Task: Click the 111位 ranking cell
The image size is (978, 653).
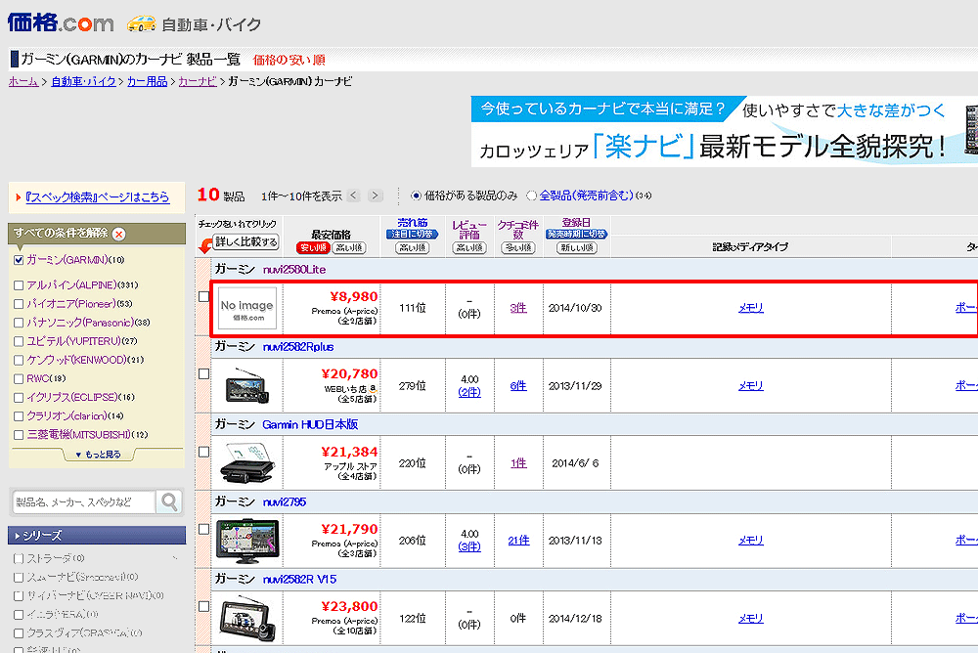Action: 413,308
